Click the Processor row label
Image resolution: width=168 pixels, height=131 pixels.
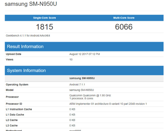pyautogui.click(x=12, y=97)
